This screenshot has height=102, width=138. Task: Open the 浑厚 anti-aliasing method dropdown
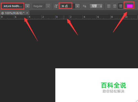96,6
